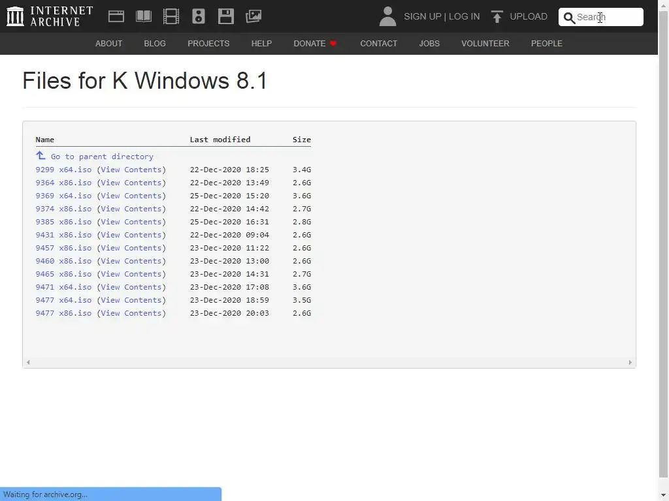Click the Files for K Windows 8.1 heading

tap(145, 80)
